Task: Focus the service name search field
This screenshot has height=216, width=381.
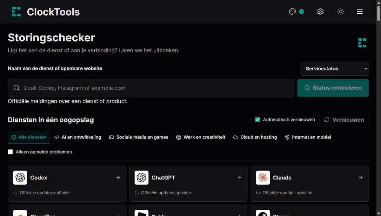Action: [151, 88]
